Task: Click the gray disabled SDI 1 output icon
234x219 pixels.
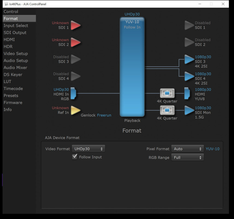Action: [x=189, y=25]
